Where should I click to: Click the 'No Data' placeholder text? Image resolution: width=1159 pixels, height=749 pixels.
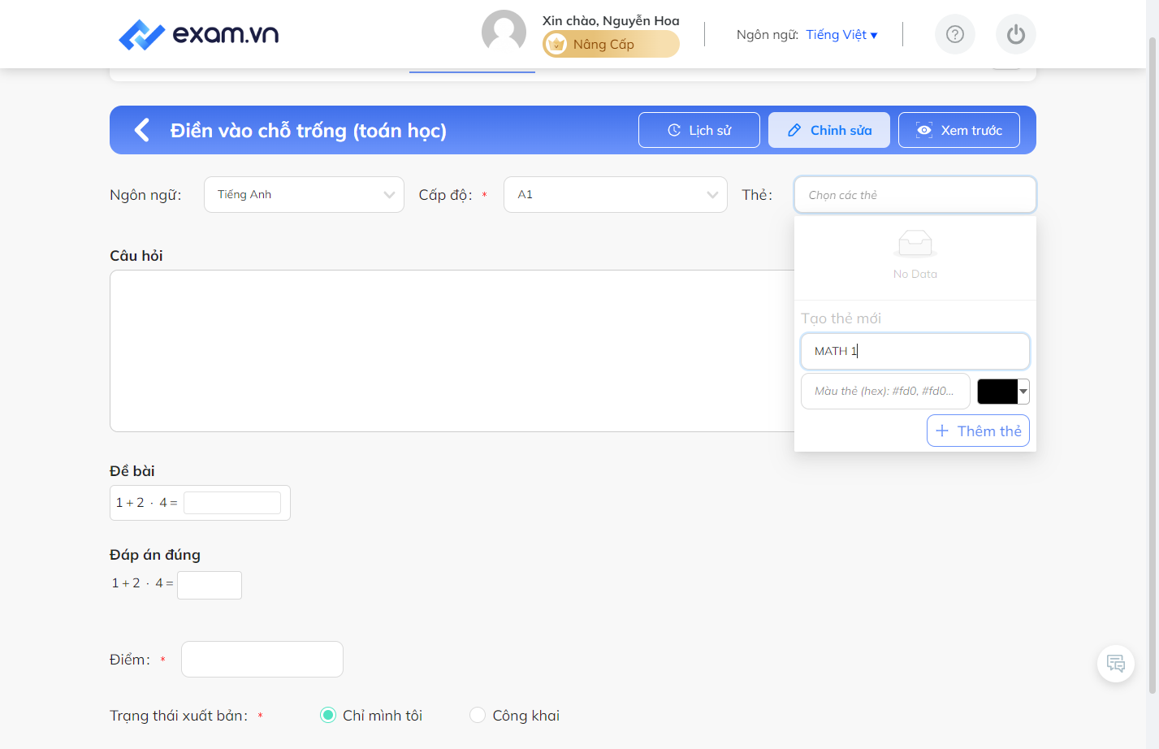pyautogui.click(x=915, y=274)
